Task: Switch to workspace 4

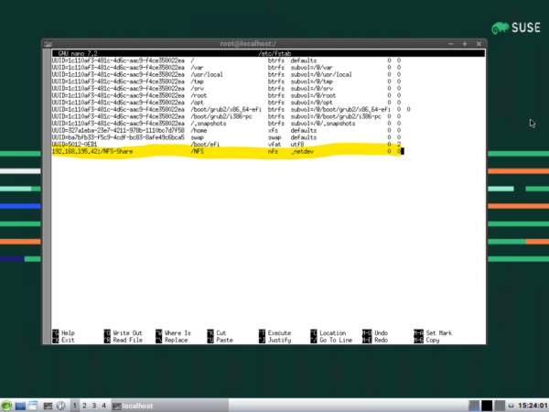Action: point(103,406)
